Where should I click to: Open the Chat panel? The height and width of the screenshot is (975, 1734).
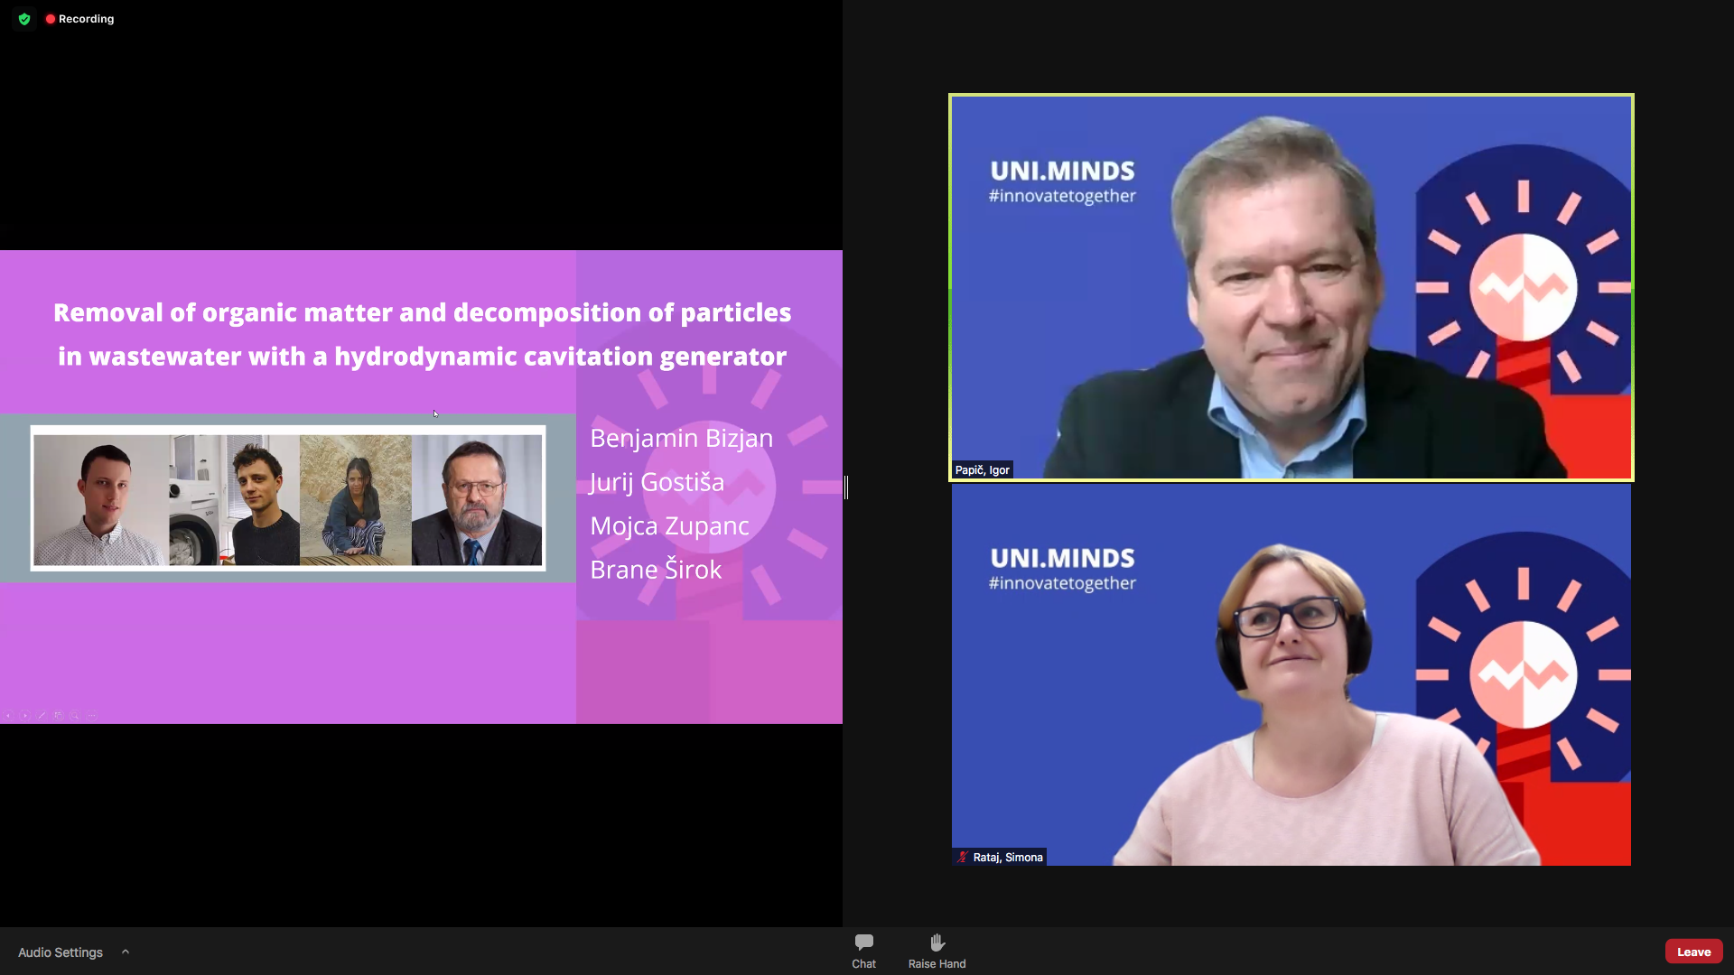tap(863, 952)
